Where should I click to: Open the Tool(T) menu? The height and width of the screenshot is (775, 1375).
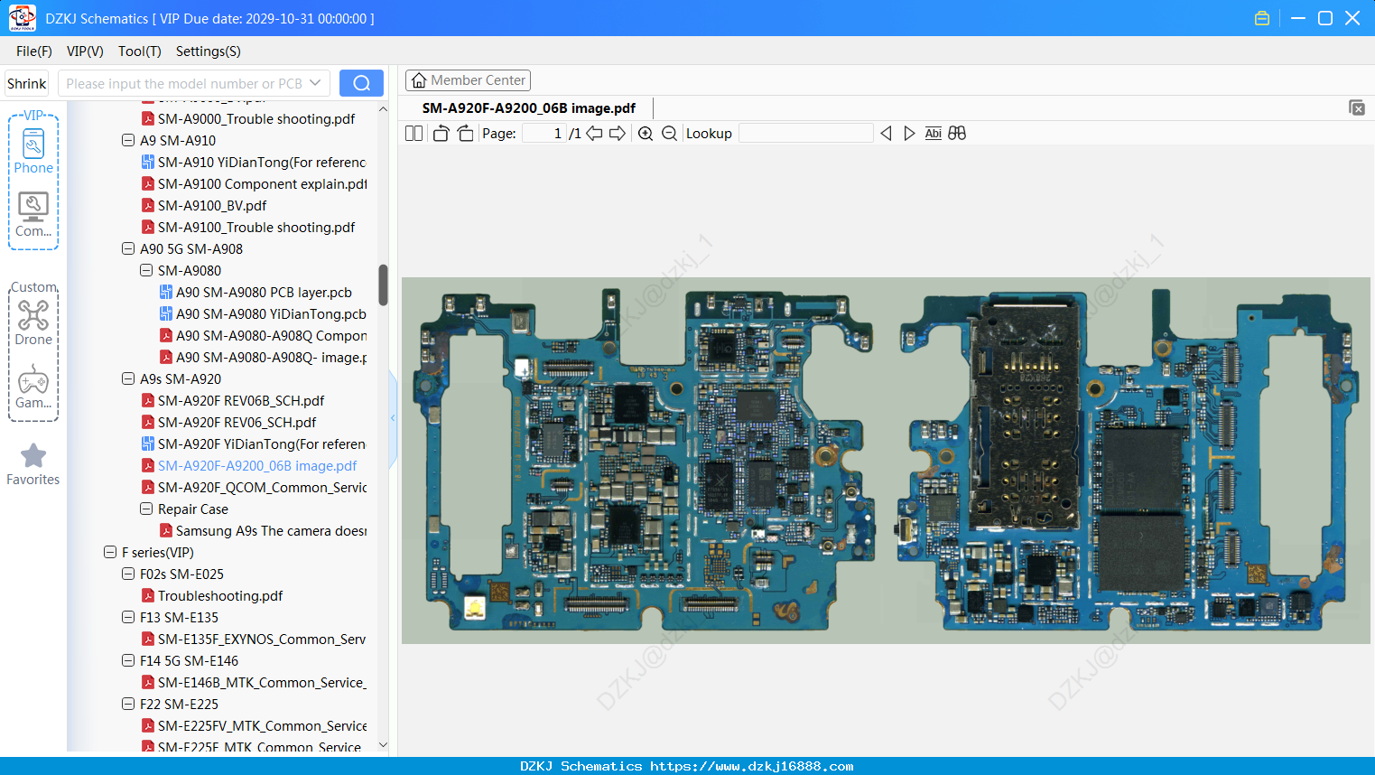pos(140,51)
